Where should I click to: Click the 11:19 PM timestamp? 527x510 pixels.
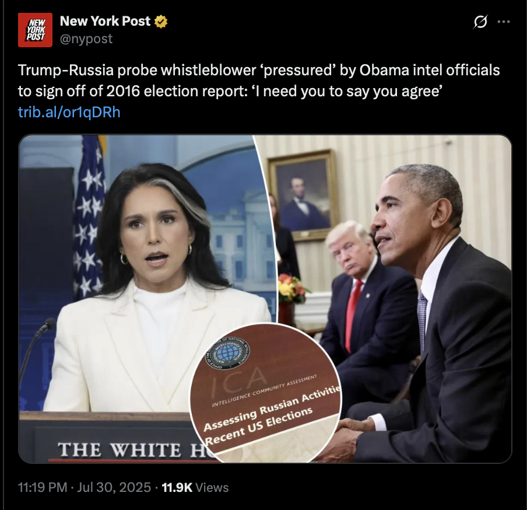(x=43, y=487)
